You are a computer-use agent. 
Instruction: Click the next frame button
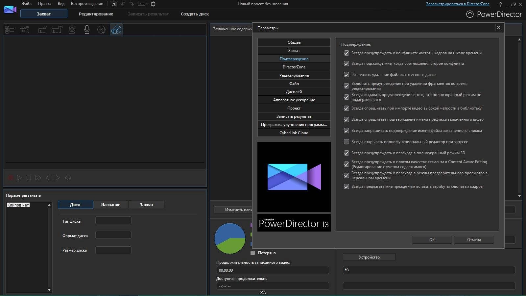click(x=57, y=178)
